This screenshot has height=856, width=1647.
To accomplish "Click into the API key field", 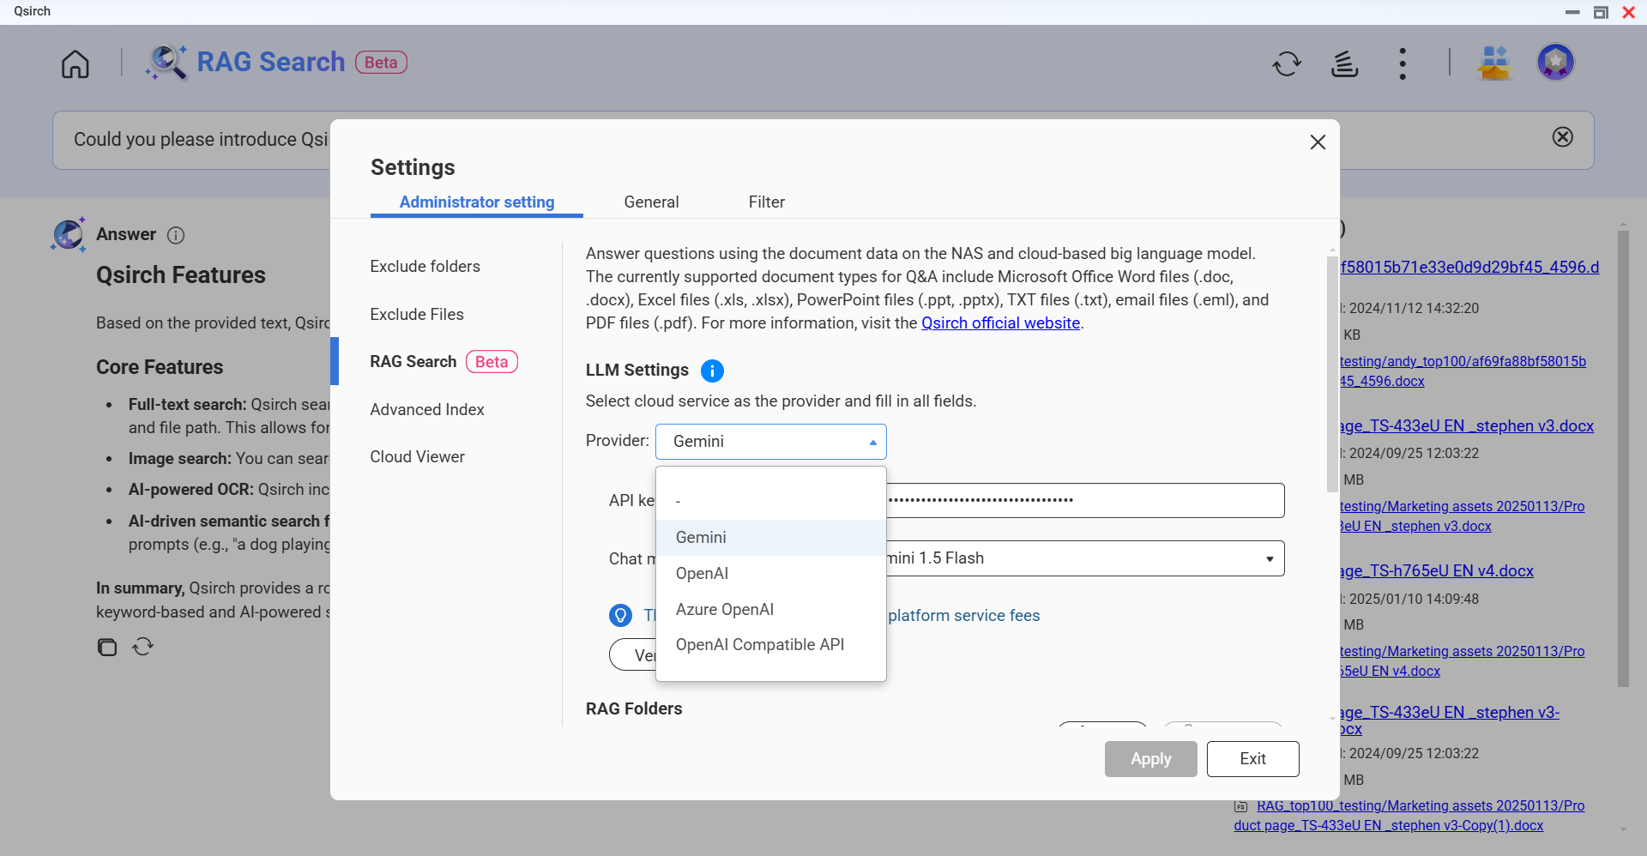I will point(1085,500).
